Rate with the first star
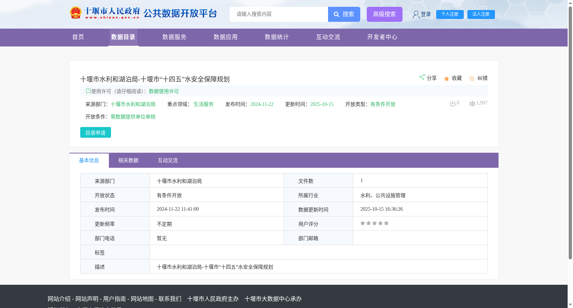This screenshot has width=573, height=308. (363, 223)
